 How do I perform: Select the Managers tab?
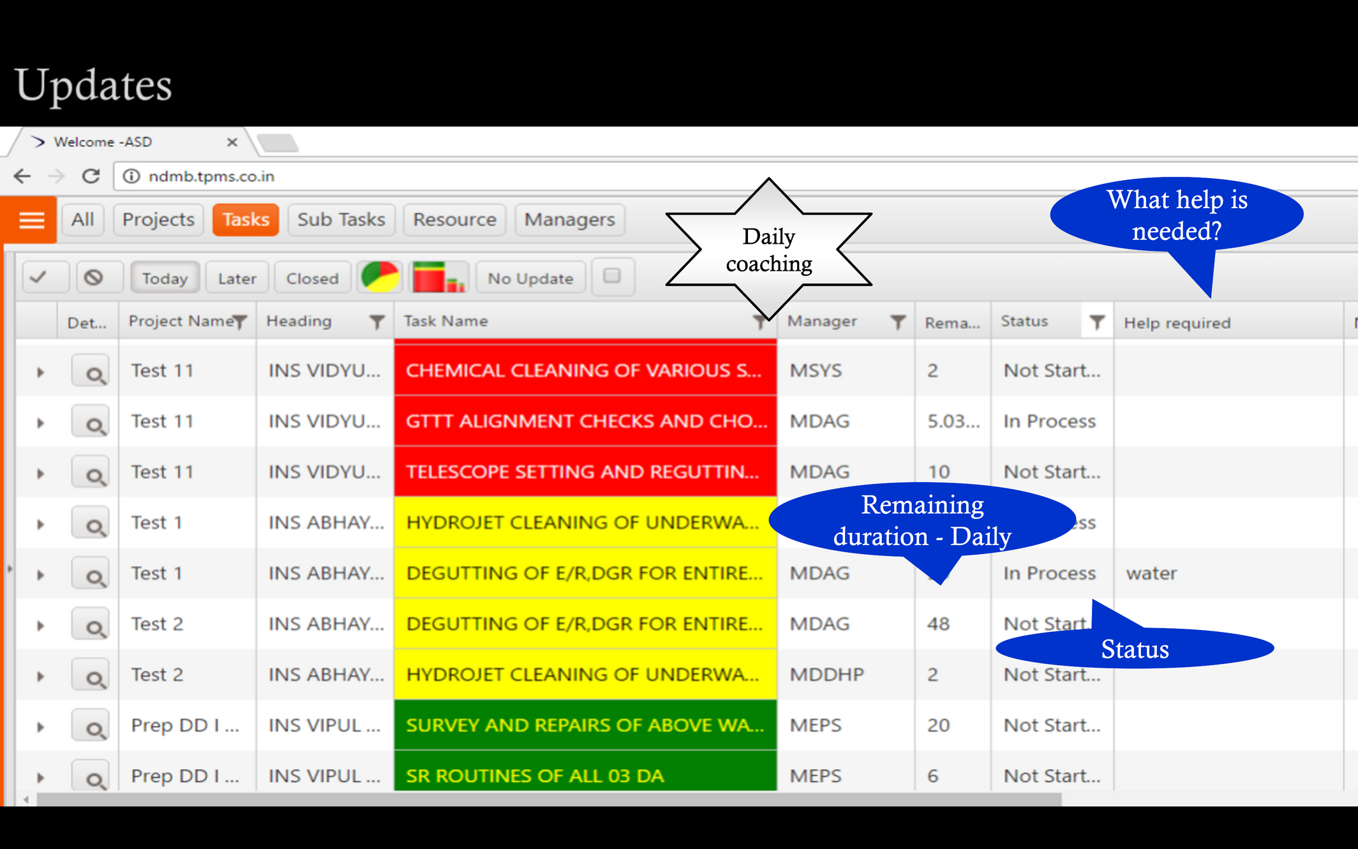[x=570, y=220]
